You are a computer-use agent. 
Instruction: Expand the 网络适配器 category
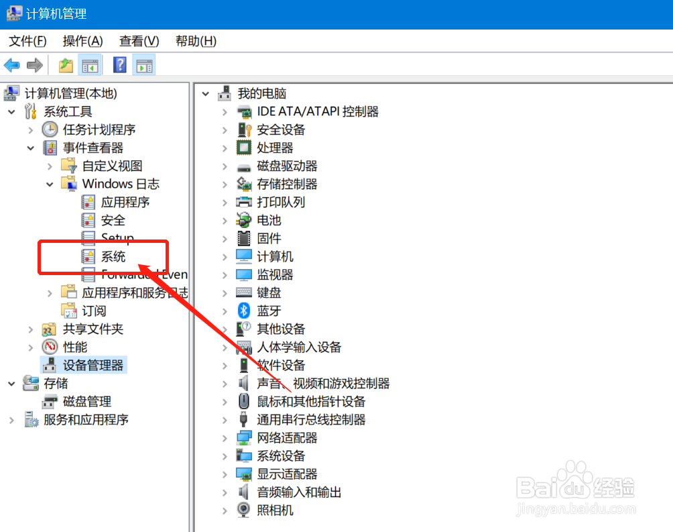point(227,437)
